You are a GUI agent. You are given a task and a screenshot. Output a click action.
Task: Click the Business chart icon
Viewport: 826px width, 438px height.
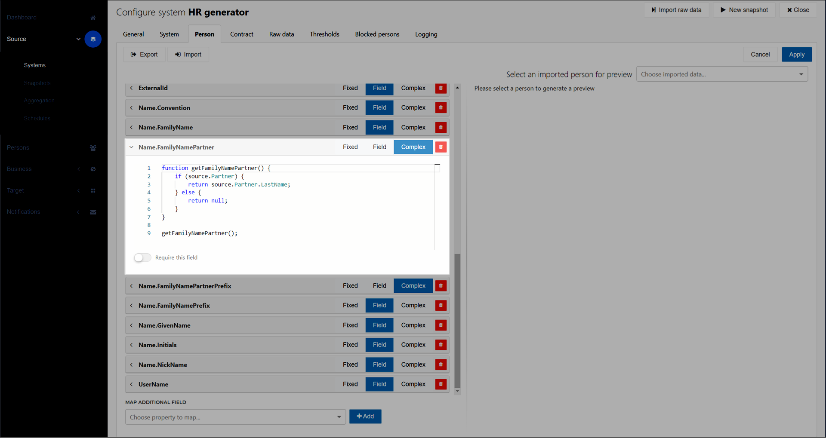(93, 169)
